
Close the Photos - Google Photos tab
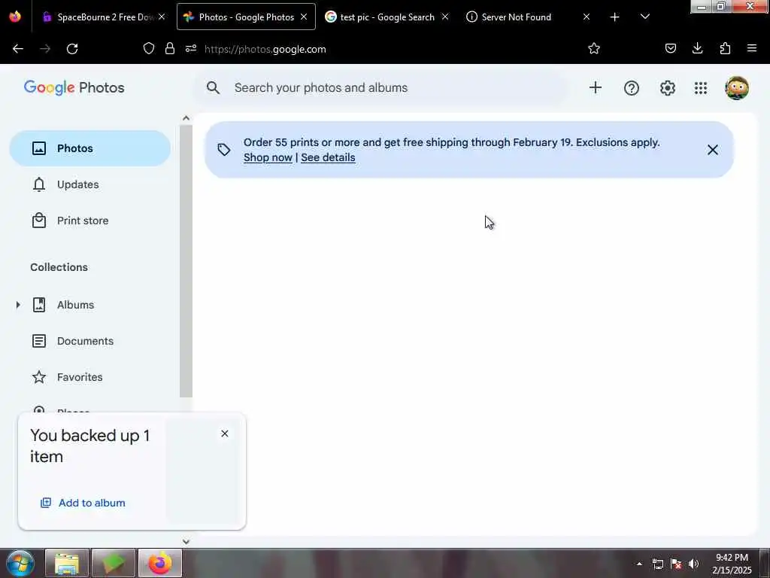pyautogui.click(x=304, y=17)
